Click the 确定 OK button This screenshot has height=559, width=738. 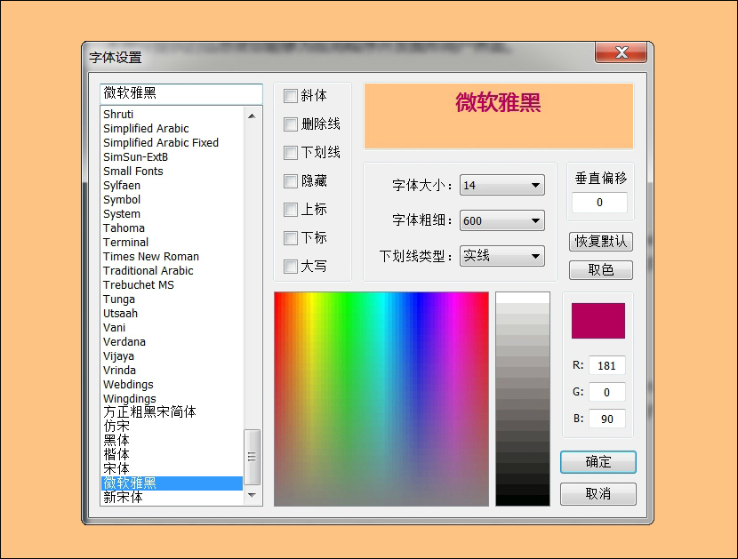pyautogui.click(x=598, y=462)
